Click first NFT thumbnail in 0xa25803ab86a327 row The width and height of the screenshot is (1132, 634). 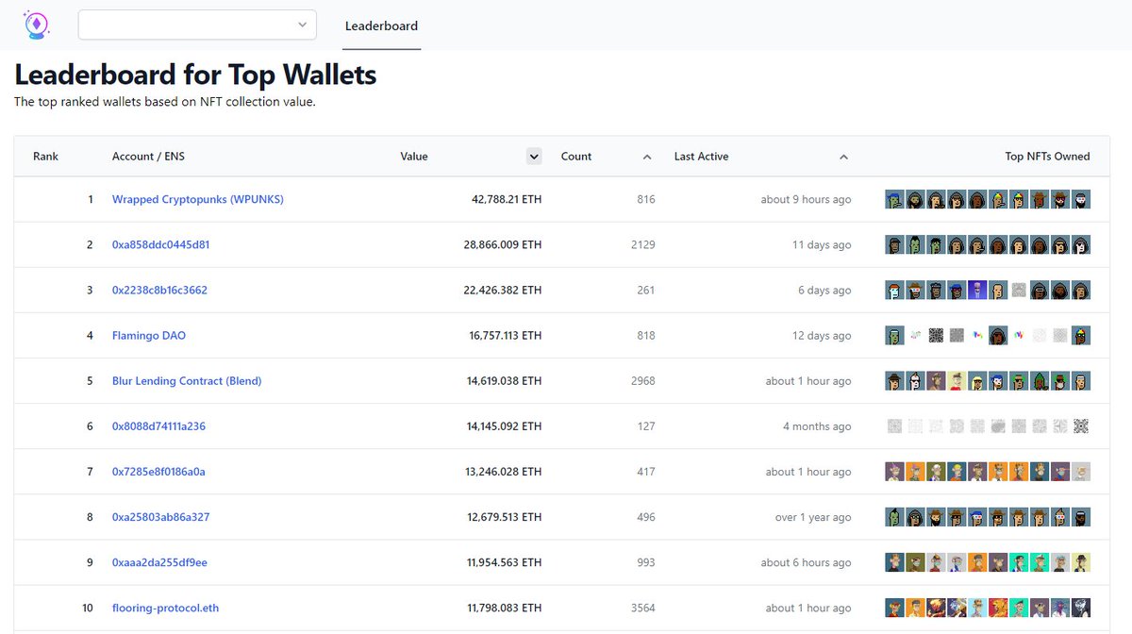tap(894, 517)
